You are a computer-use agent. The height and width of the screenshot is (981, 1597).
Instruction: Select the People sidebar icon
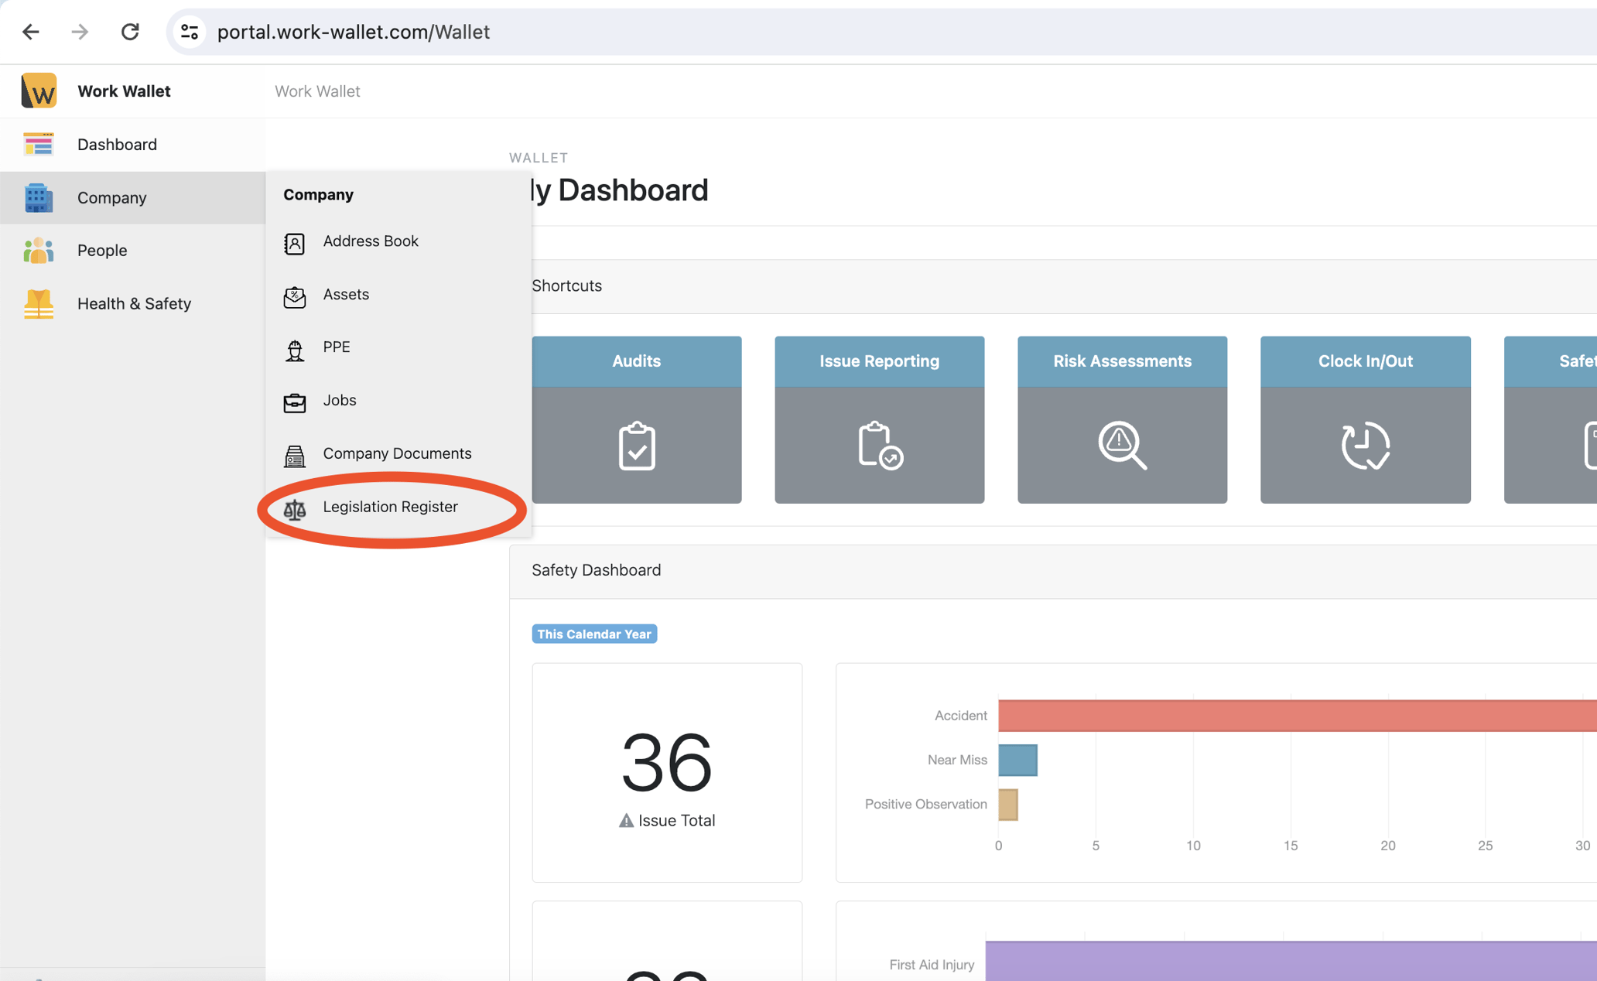tap(38, 251)
